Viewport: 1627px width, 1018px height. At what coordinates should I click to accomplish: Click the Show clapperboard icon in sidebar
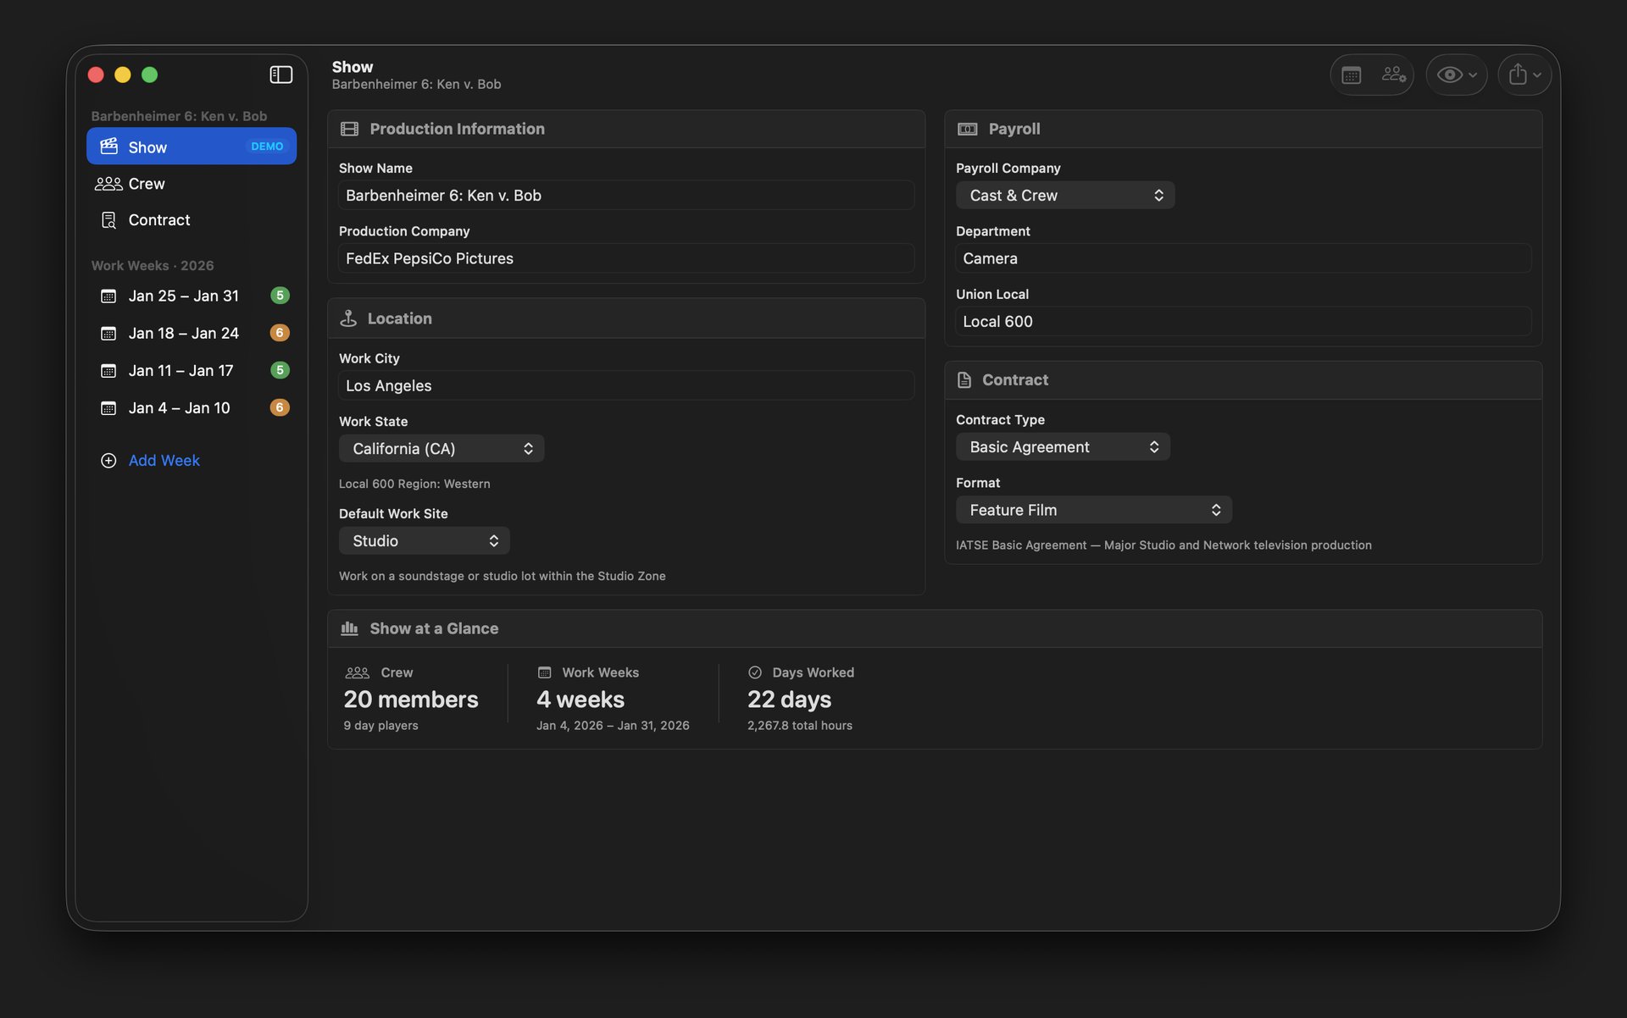click(108, 147)
